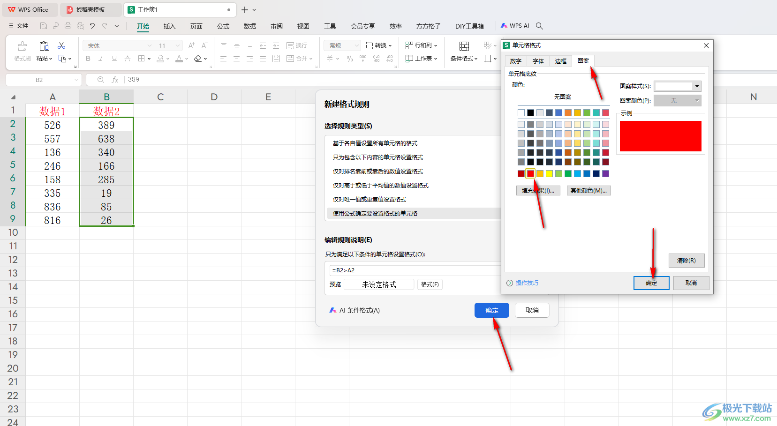Toggle bold formatting
Image resolution: width=777 pixels, height=426 pixels.
[x=88, y=59]
